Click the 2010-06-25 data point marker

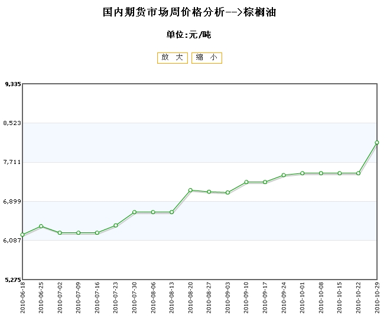(41, 226)
